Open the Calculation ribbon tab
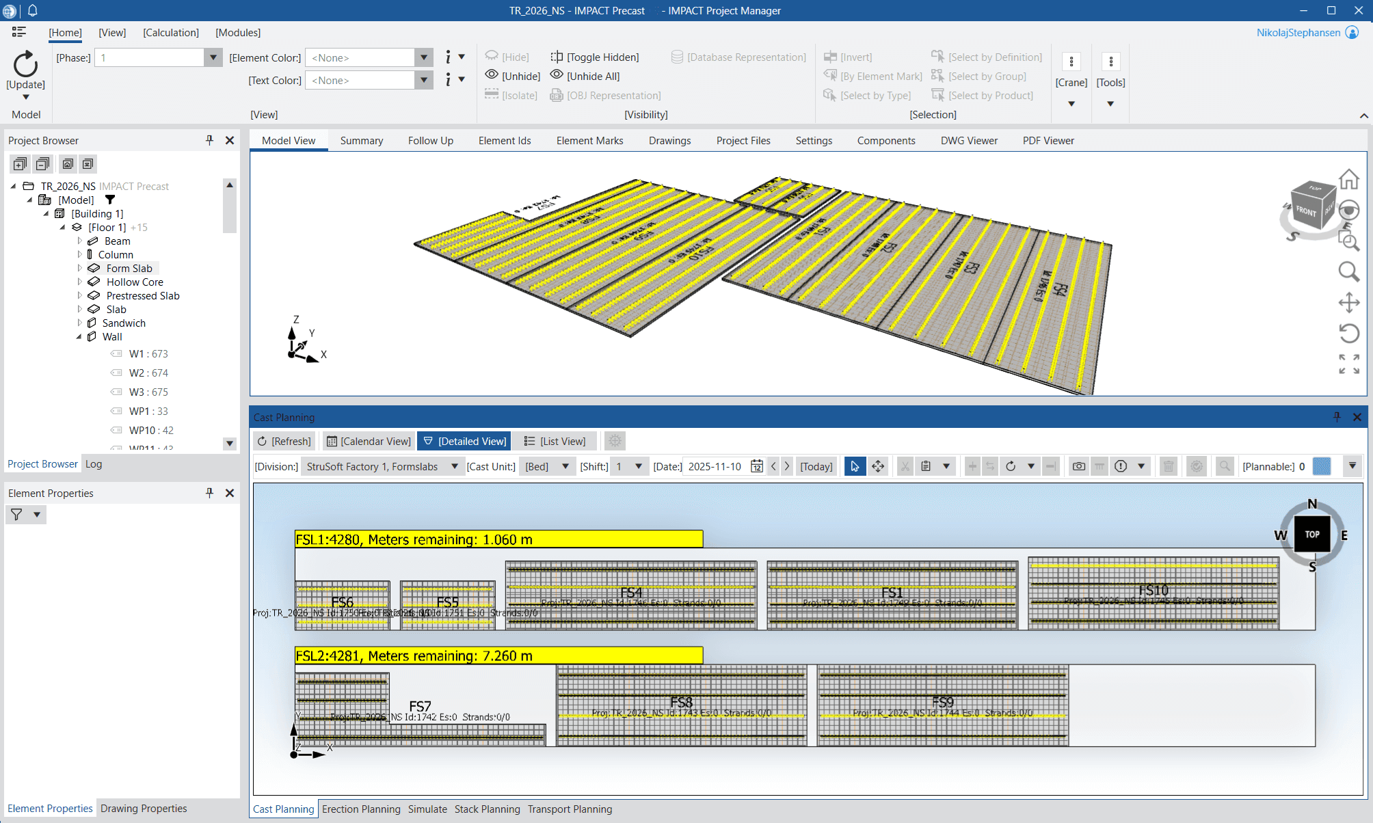 170,32
